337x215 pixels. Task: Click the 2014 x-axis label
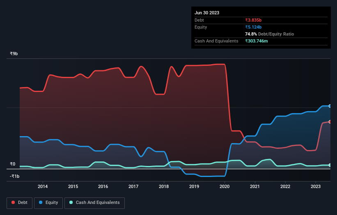[x=43, y=186]
